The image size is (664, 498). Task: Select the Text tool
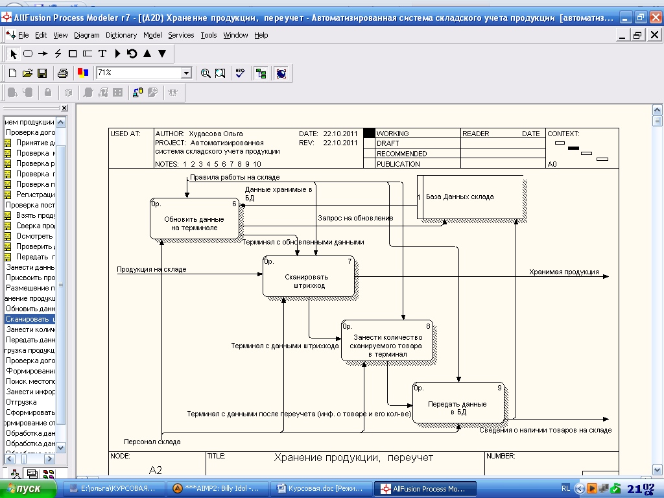coord(102,54)
